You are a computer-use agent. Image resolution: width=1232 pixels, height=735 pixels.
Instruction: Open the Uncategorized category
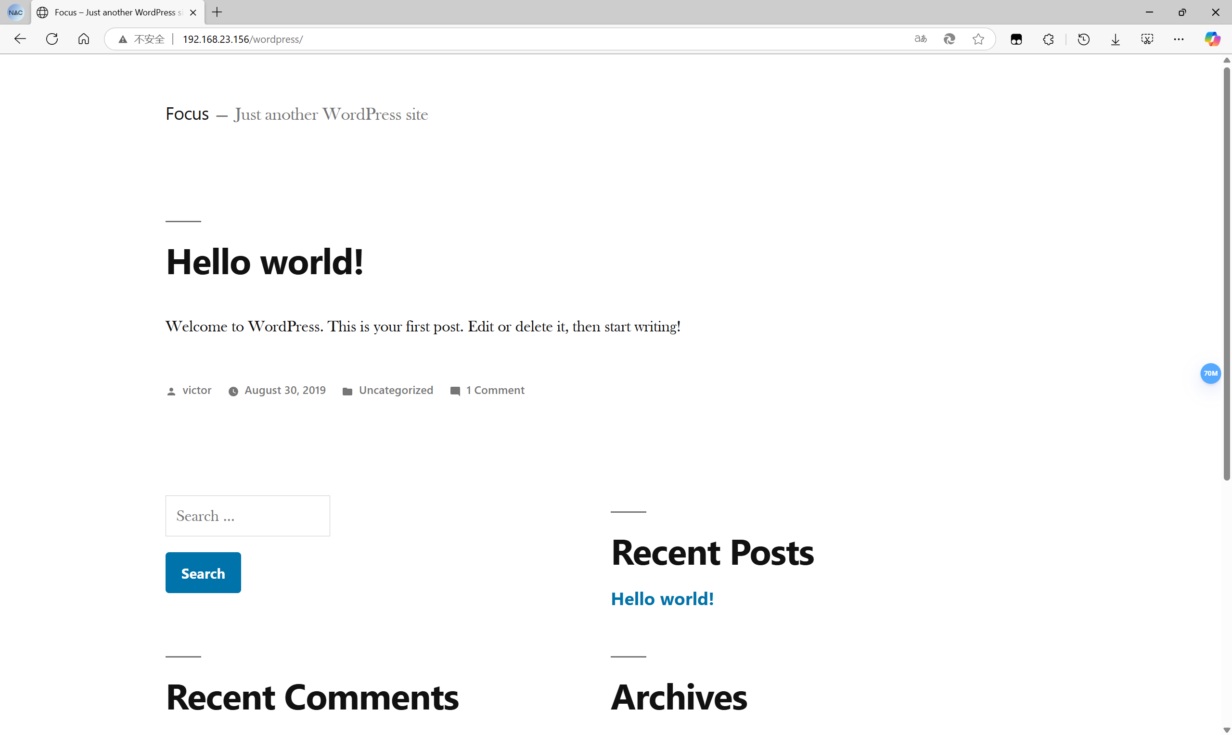pyautogui.click(x=396, y=390)
